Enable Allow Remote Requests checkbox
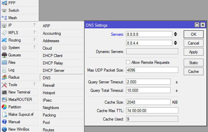The width and height of the screenshot is (208, 132). (x=128, y=62)
